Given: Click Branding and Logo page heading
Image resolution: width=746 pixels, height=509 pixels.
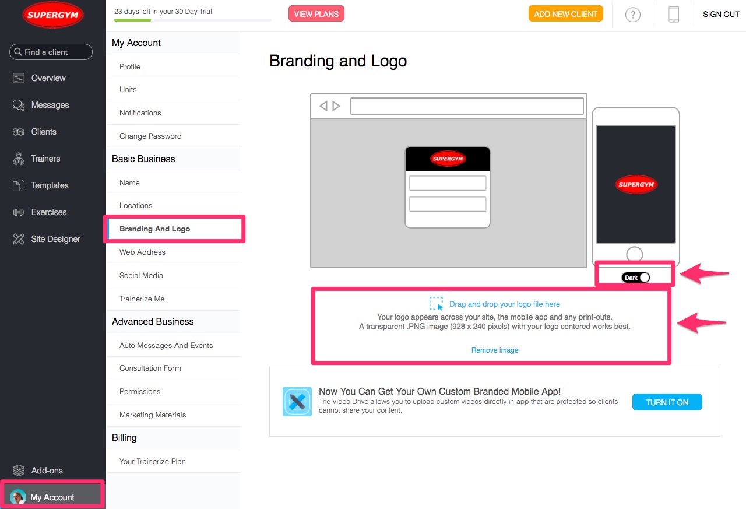Looking at the screenshot, I should coord(338,61).
